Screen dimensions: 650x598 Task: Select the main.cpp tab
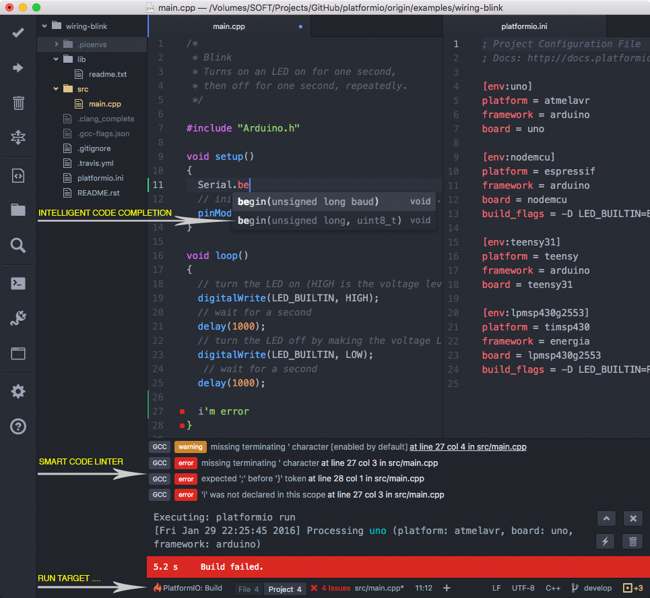[x=229, y=26]
